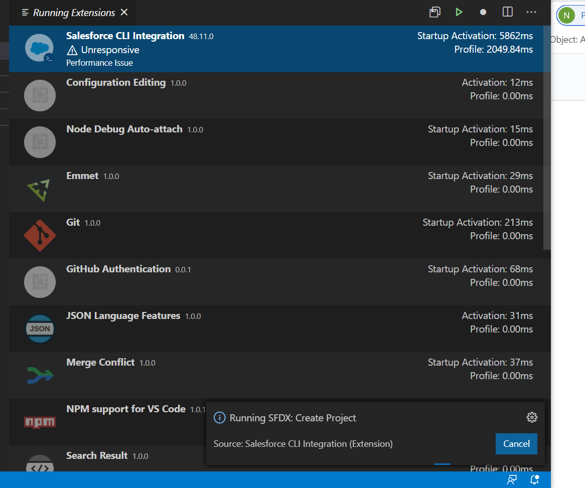Click Startup Activation: 29ms for Emmet
This screenshot has width=585, height=488.
(480, 176)
